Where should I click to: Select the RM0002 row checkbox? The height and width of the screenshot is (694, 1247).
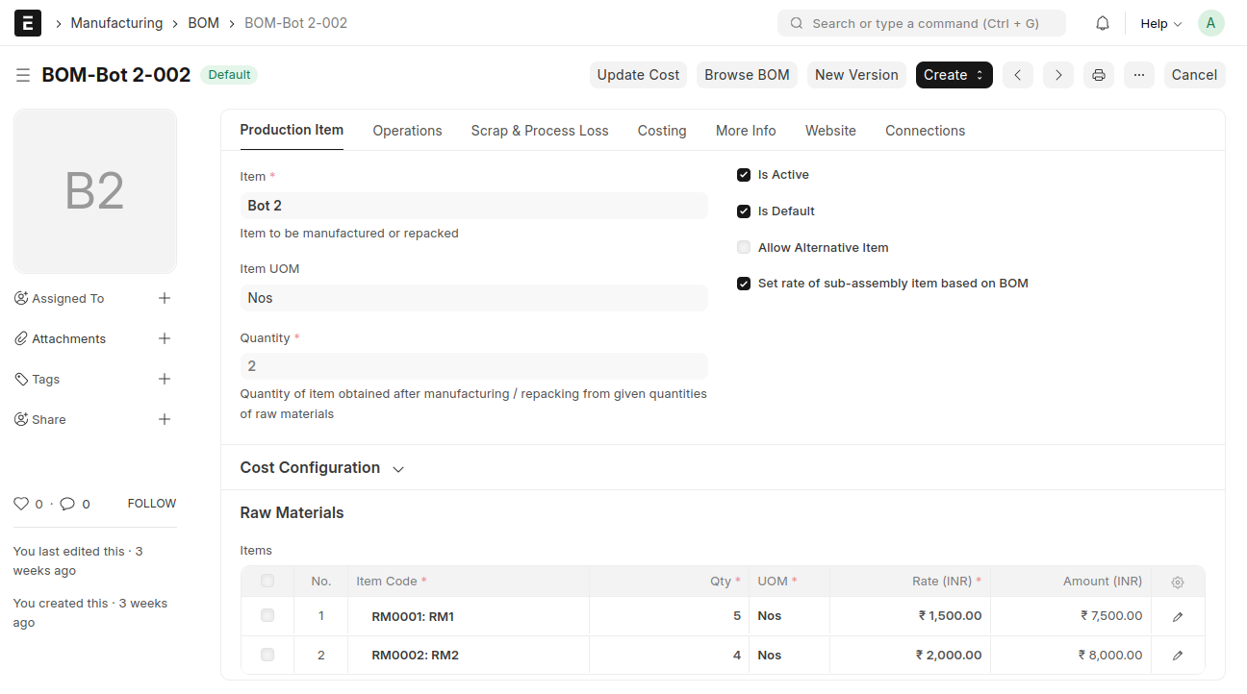tap(267, 655)
